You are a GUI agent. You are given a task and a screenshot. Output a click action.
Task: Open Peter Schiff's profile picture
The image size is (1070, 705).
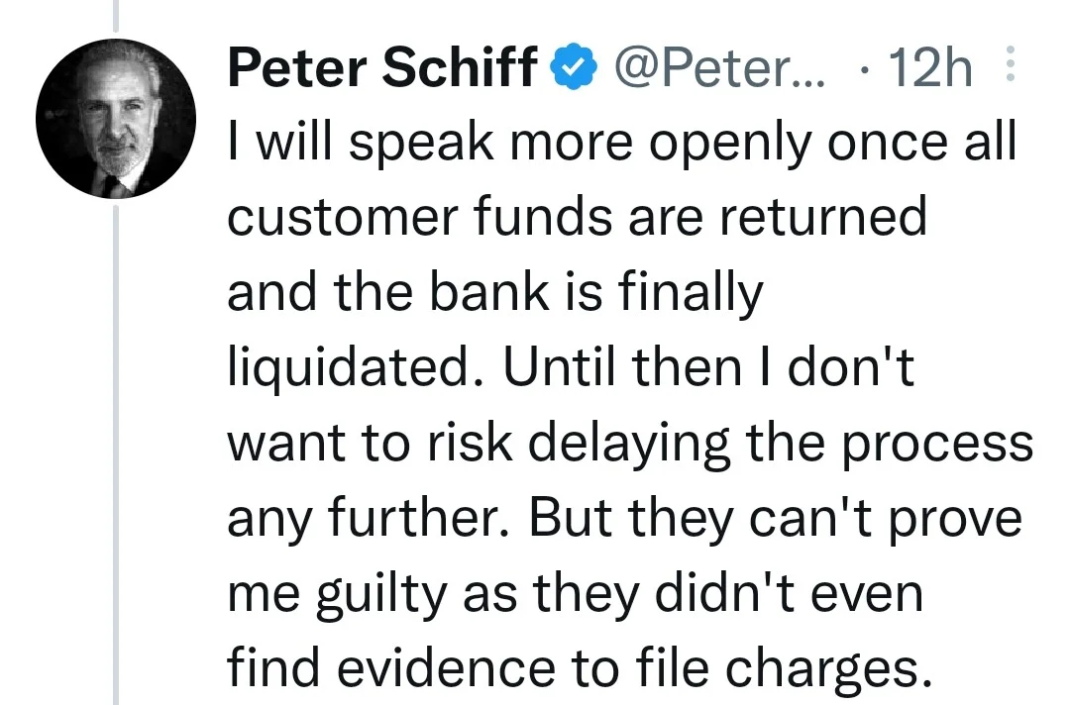click(116, 119)
